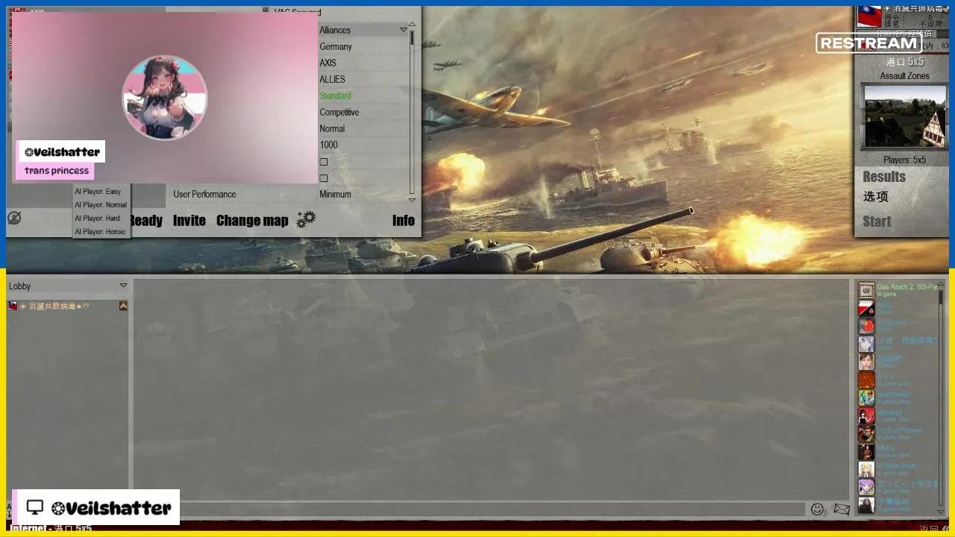Click the Minimum setting value
The height and width of the screenshot is (537, 955).
336,194
